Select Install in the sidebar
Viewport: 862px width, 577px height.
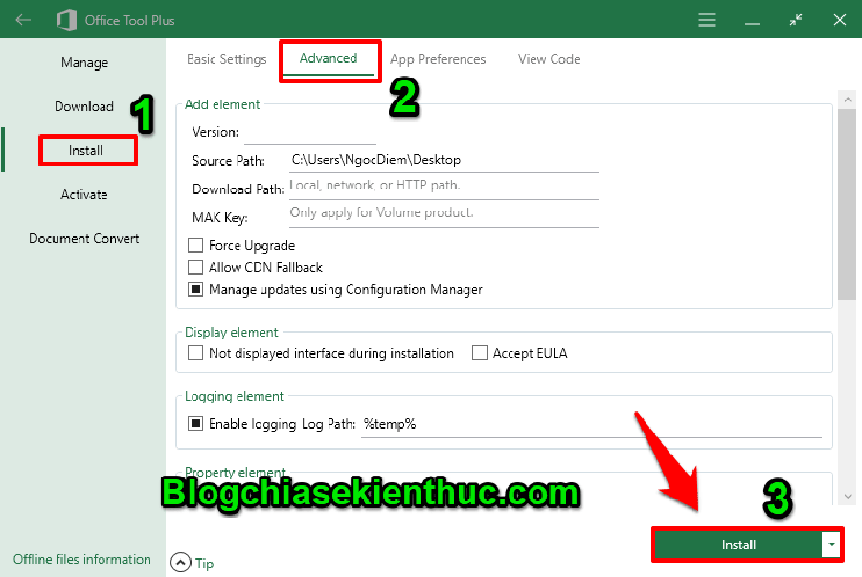(86, 150)
